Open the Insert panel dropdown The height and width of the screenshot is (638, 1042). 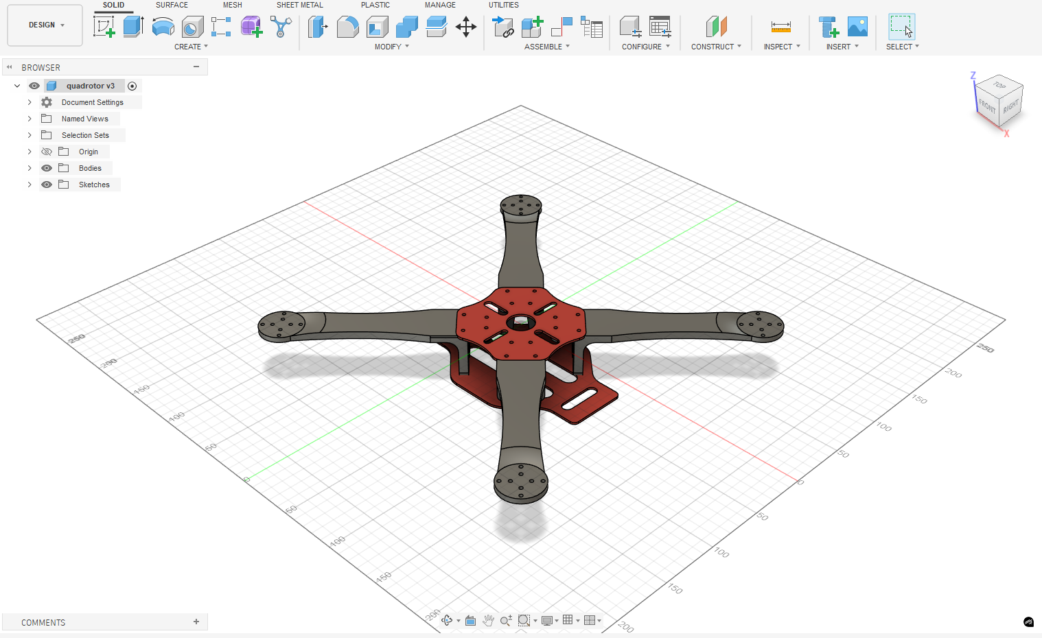(x=842, y=47)
